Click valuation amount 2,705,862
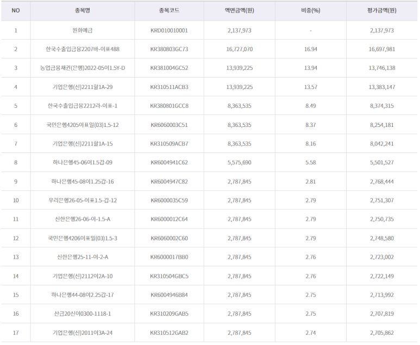 click(x=382, y=333)
